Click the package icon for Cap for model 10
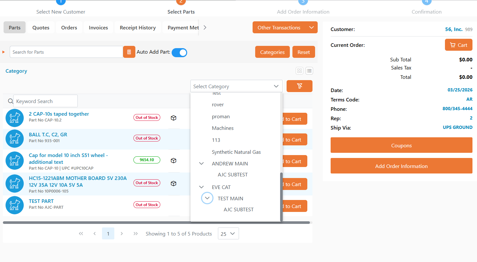 [174, 160]
